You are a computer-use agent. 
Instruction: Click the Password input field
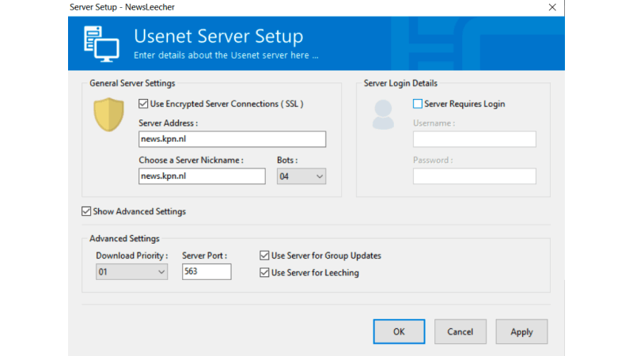tap(474, 176)
